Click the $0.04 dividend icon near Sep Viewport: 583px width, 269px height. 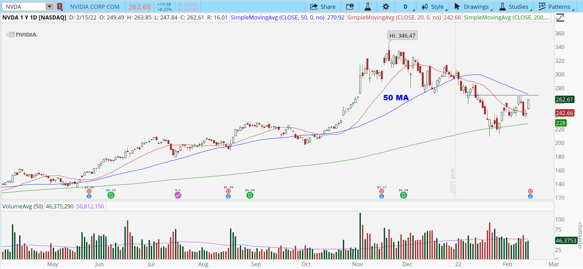tap(250, 195)
